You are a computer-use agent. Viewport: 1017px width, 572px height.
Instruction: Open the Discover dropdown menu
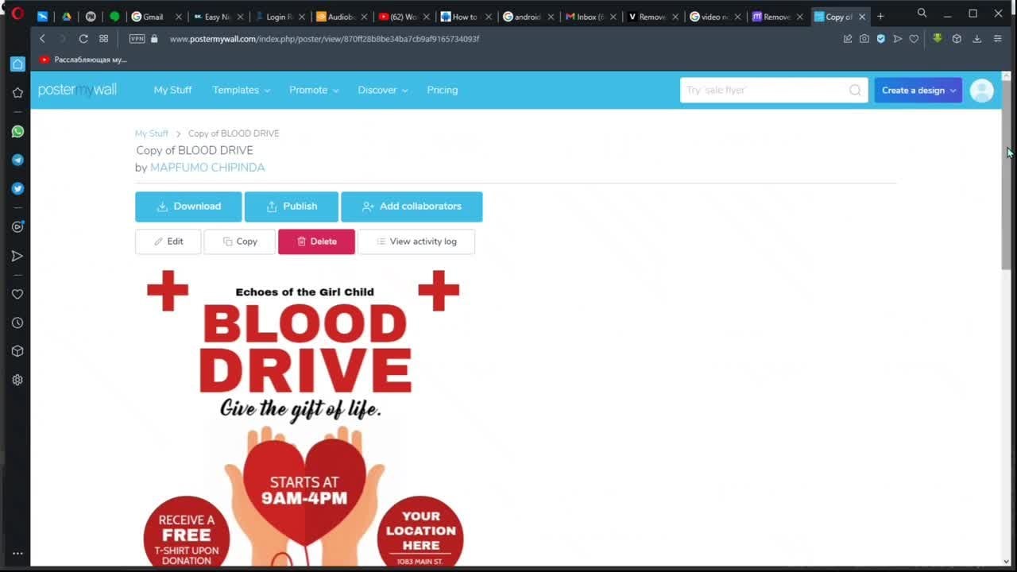pos(382,90)
